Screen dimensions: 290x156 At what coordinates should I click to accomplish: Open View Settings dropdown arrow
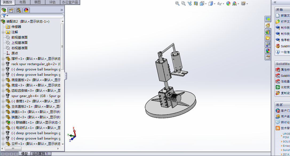pos(247,4)
